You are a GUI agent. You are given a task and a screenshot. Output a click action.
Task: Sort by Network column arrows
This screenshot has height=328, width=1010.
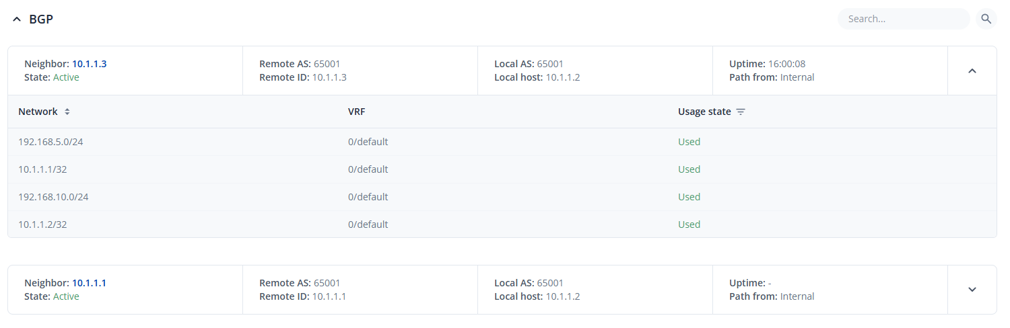click(67, 112)
